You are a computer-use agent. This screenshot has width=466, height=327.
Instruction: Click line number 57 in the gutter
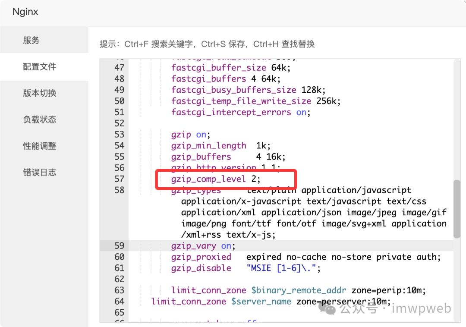(120, 179)
